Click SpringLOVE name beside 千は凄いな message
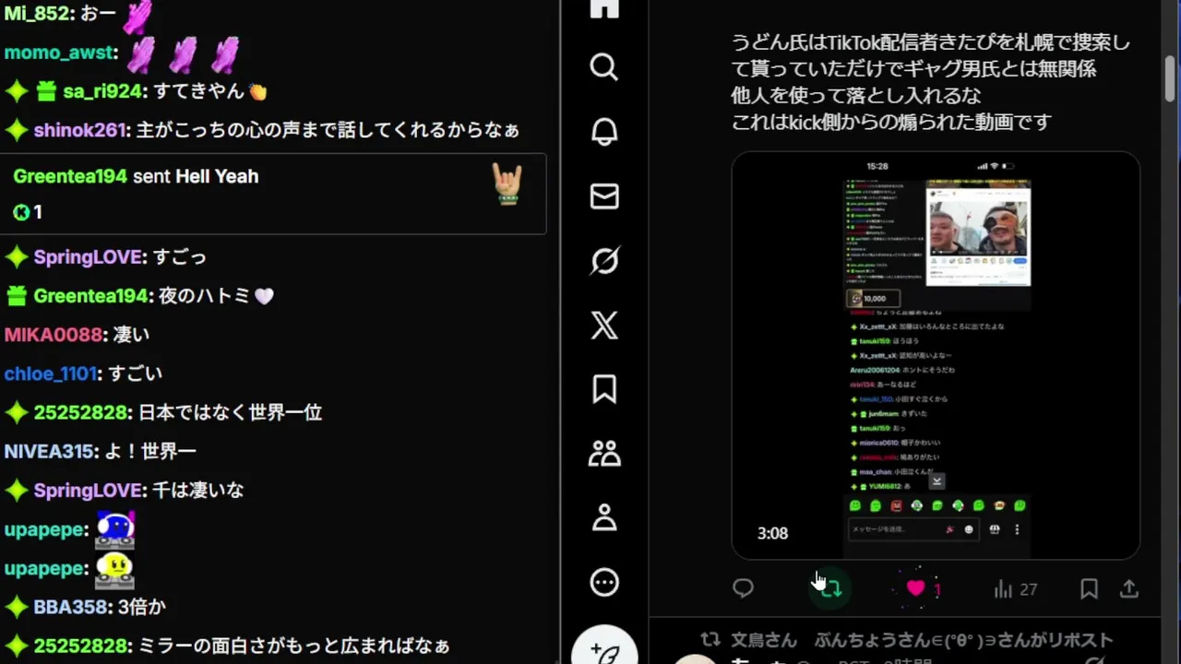The width and height of the screenshot is (1181, 664). point(88,490)
